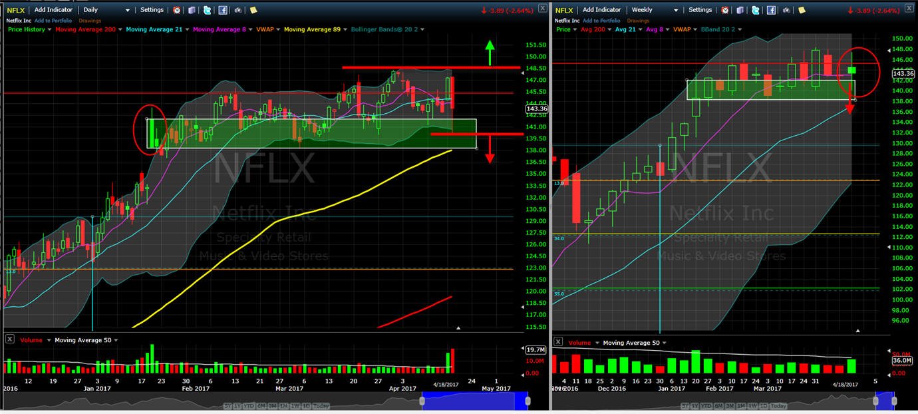Click the alarm clock alert icon in the Daily chart
The height and width of the screenshot is (414, 918).
point(176,10)
